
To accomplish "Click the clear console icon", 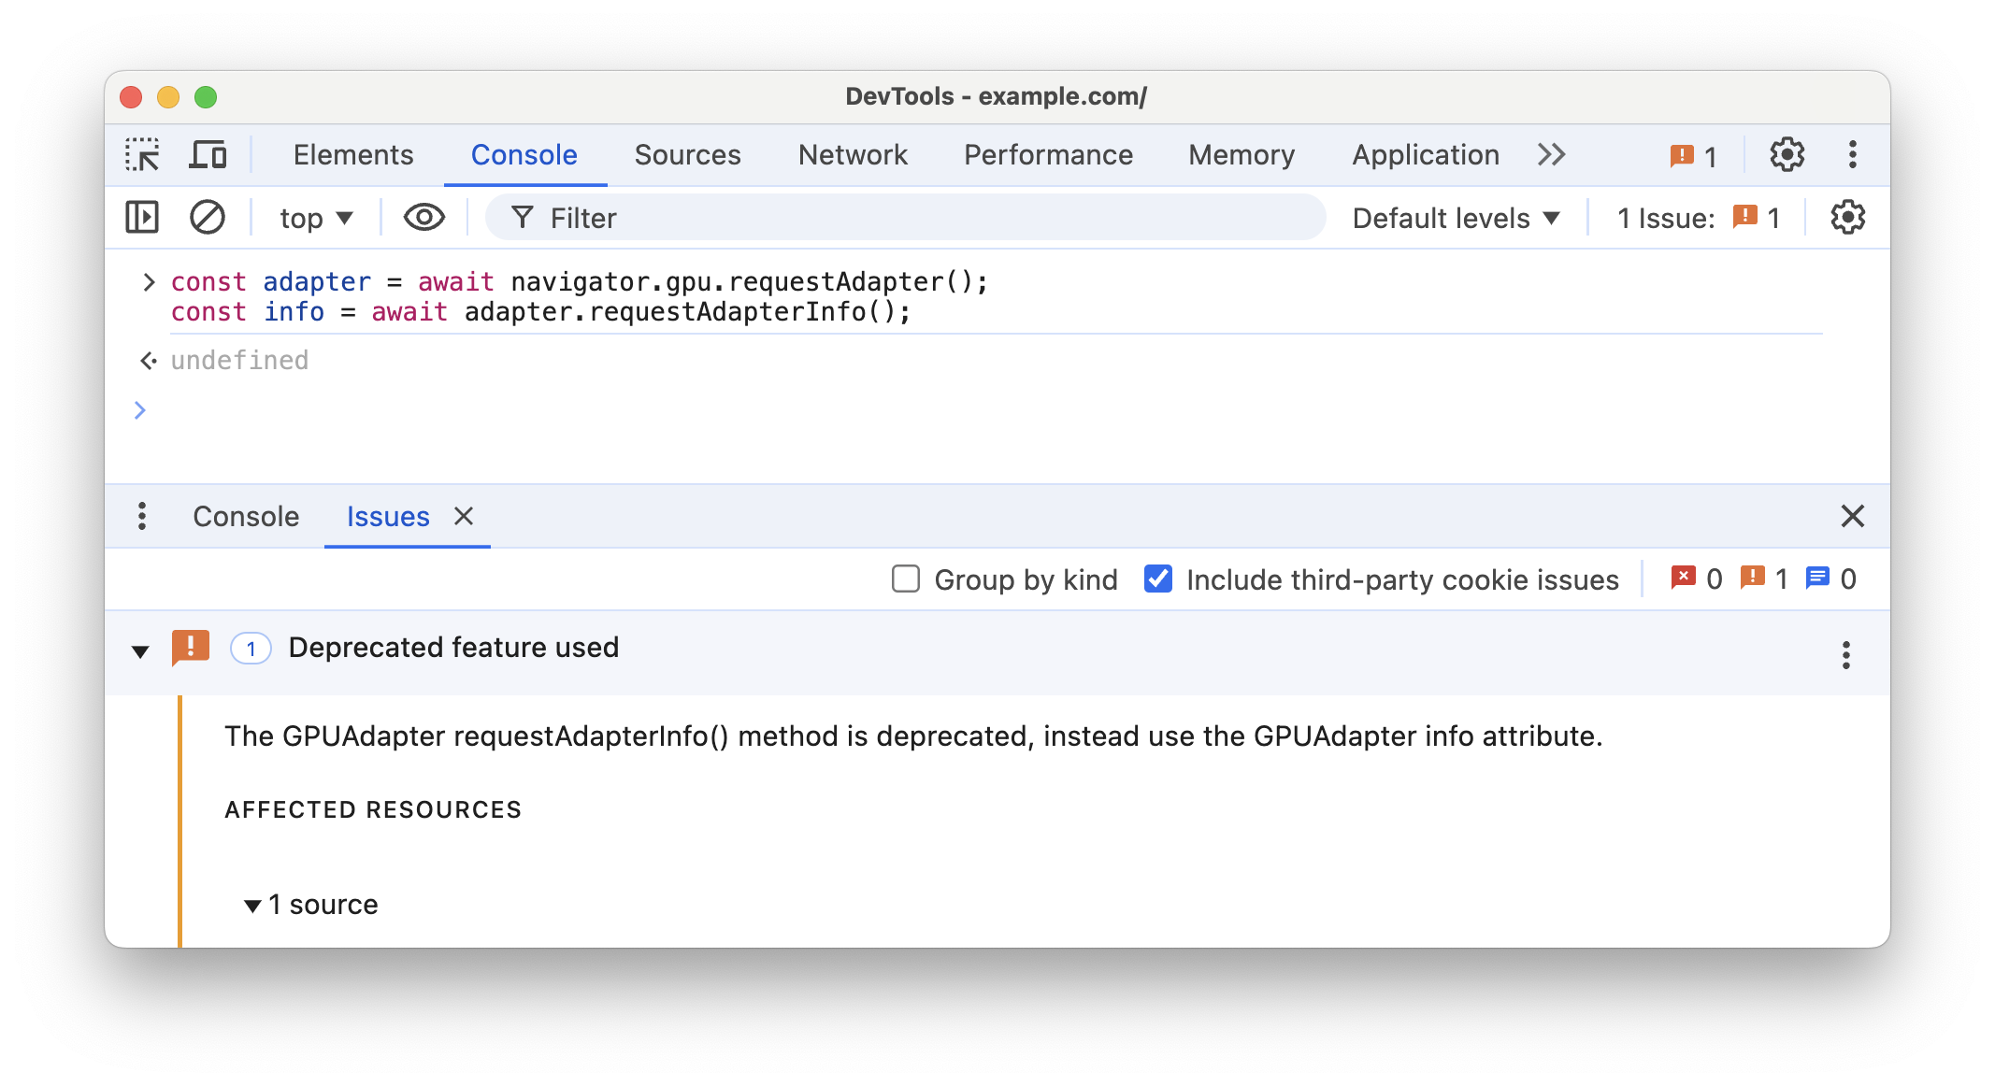I will (206, 218).
